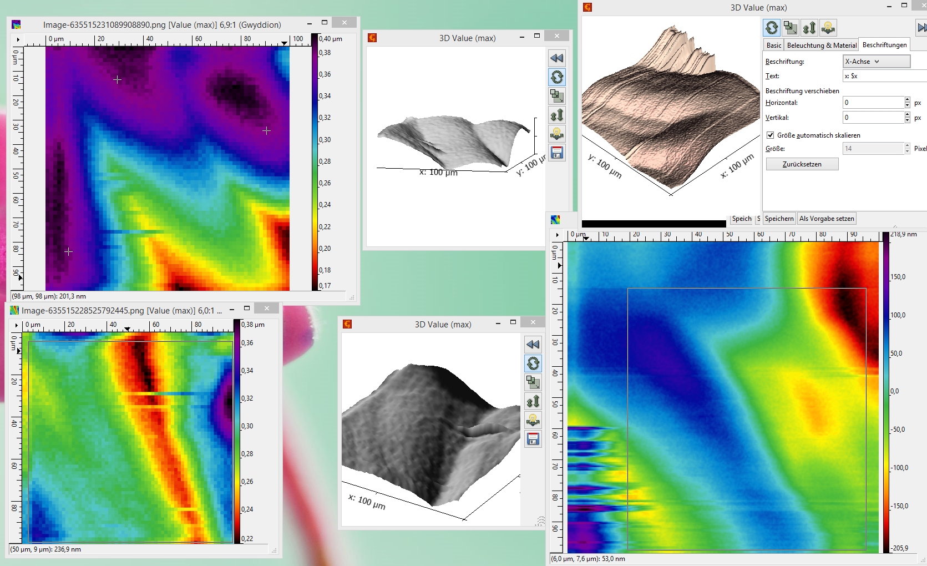The width and height of the screenshot is (927, 566).
Task: Decrease the Horizontal offset value
Action: (x=908, y=105)
